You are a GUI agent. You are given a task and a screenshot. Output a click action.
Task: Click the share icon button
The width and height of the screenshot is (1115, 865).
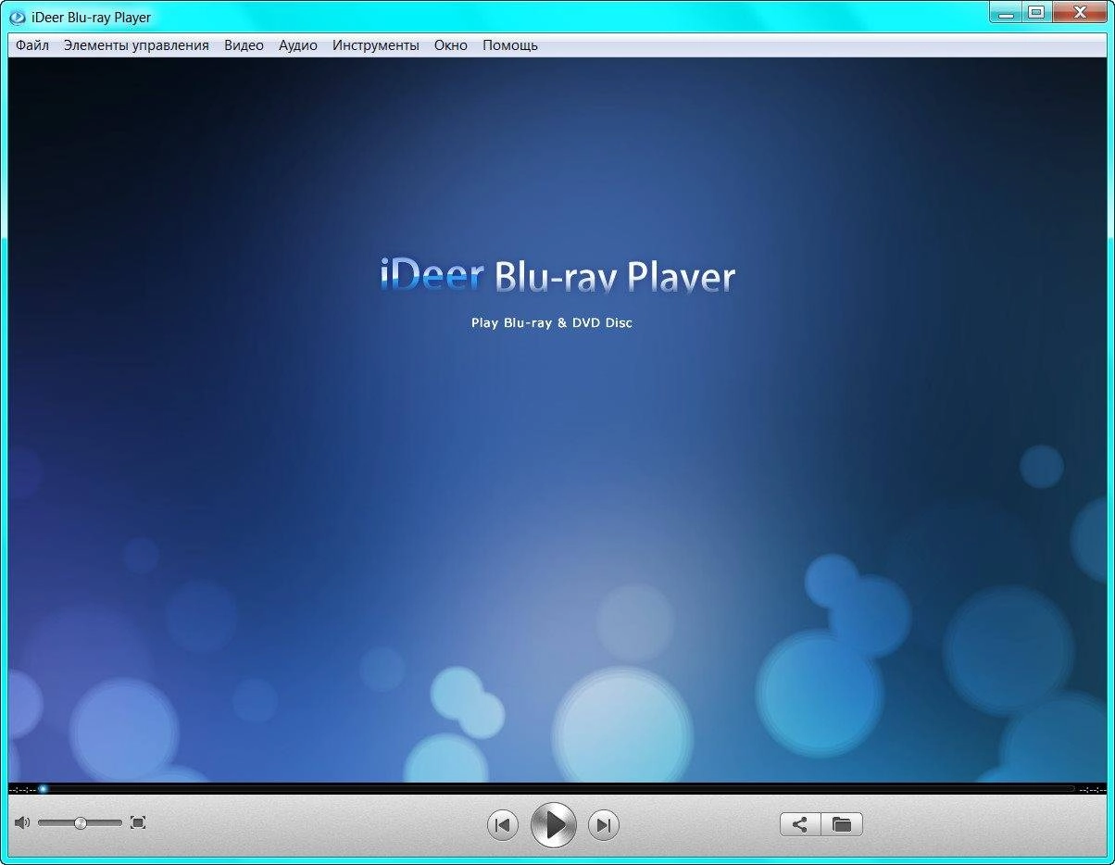click(x=800, y=824)
